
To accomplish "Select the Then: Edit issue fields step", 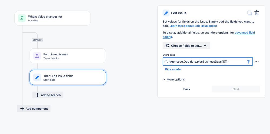I will click(68, 78).
